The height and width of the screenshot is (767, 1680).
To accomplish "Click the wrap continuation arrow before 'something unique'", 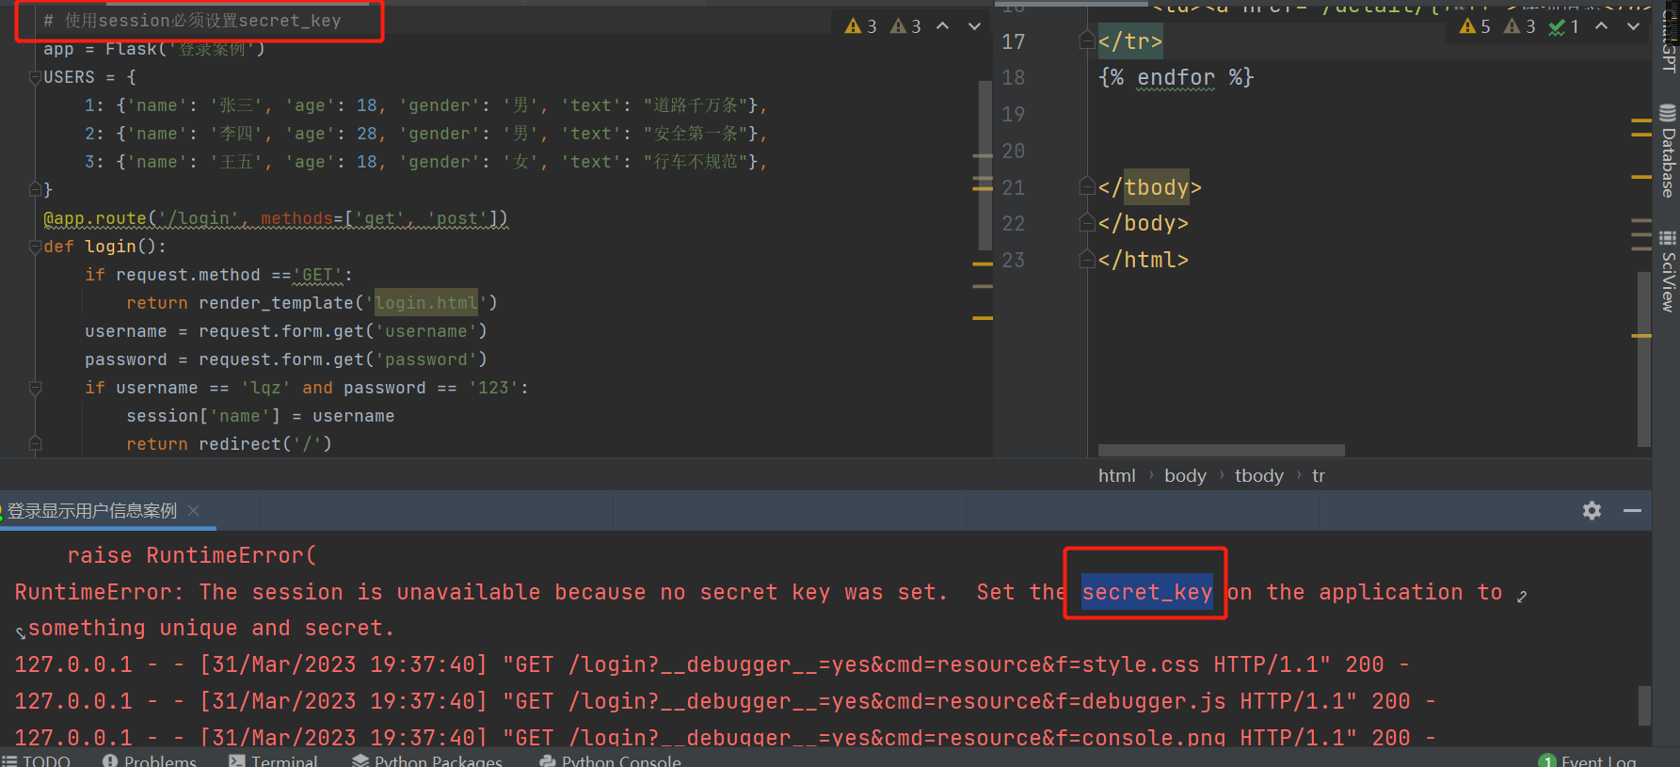I will [21, 632].
